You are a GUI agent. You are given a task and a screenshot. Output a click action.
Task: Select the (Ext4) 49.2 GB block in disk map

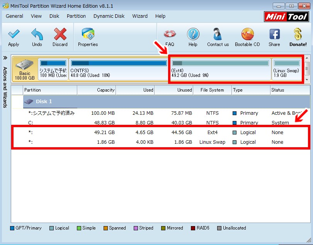point(220,69)
